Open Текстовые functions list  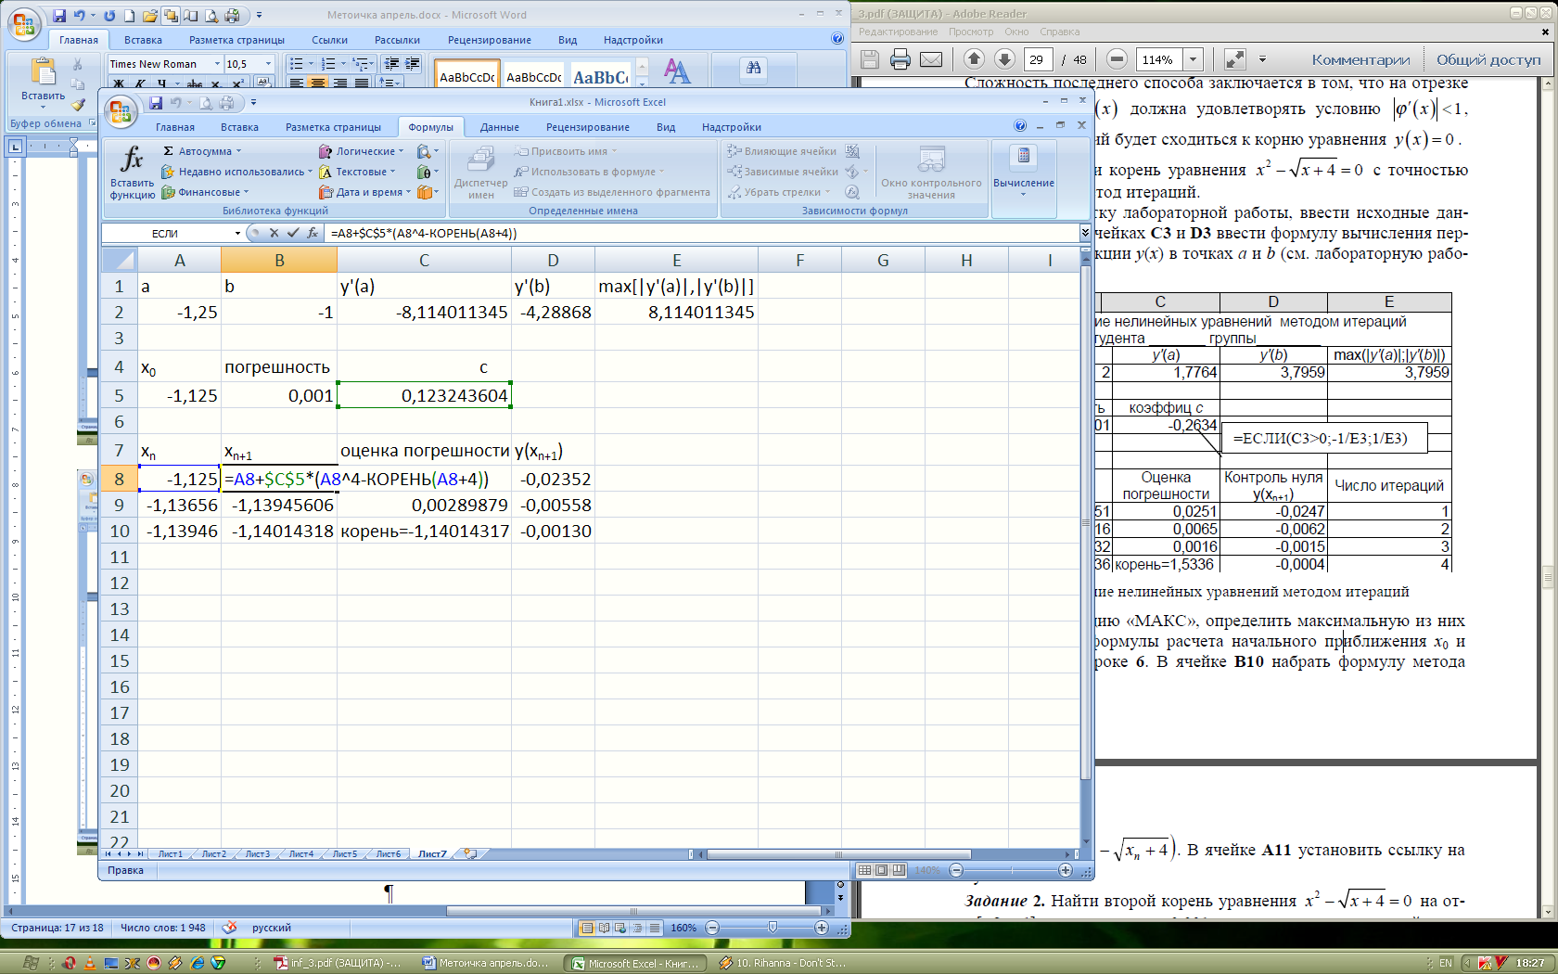358,172
